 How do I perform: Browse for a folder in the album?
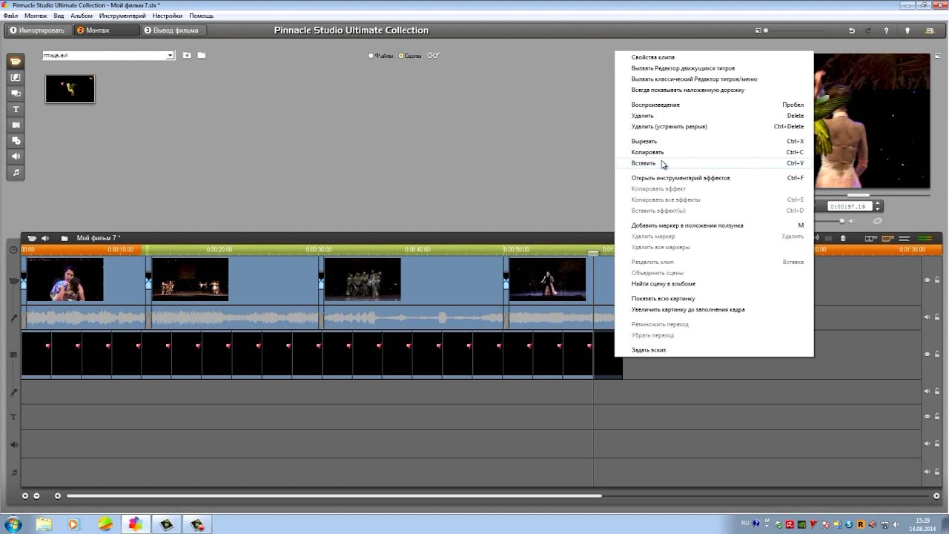(x=202, y=56)
